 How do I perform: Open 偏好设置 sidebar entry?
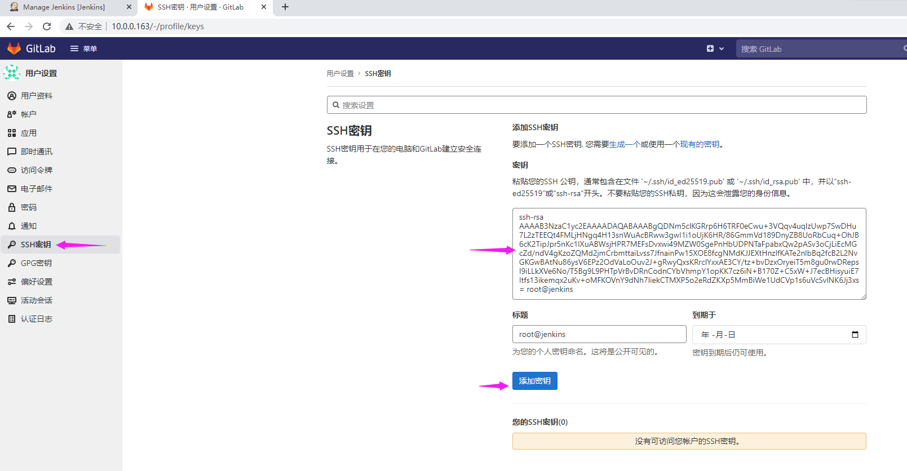tap(60, 282)
